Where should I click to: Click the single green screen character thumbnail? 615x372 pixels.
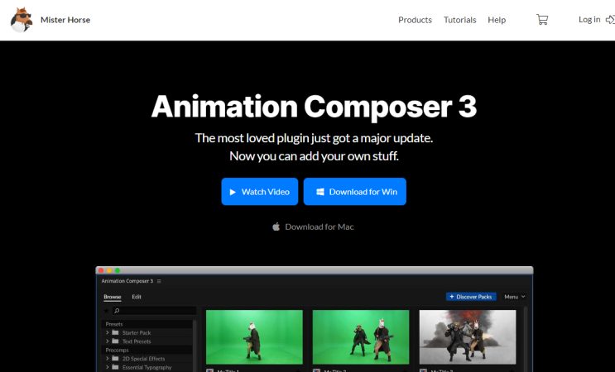tap(254, 337)
